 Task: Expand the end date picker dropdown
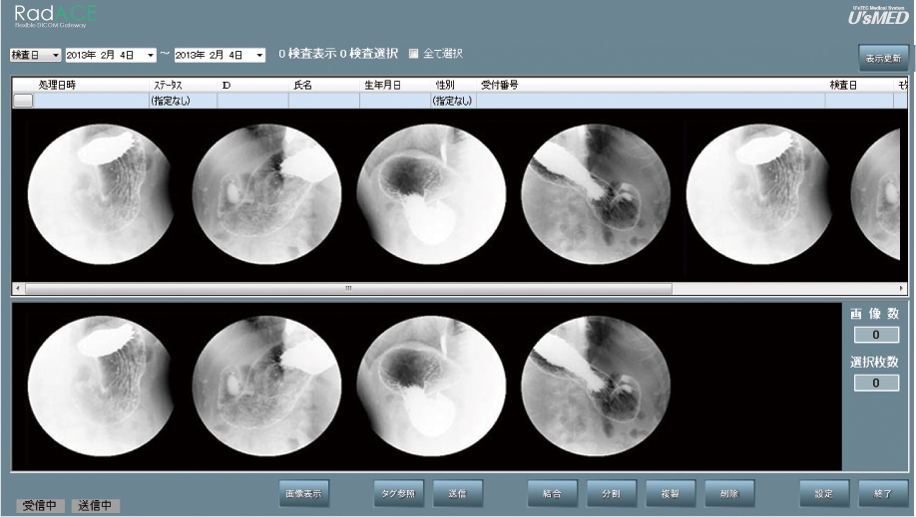coord(259,55)
